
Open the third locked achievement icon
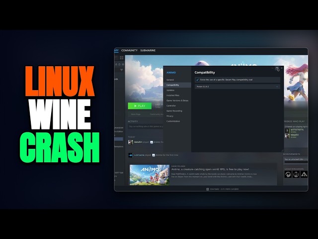click(x=304, y=174)
